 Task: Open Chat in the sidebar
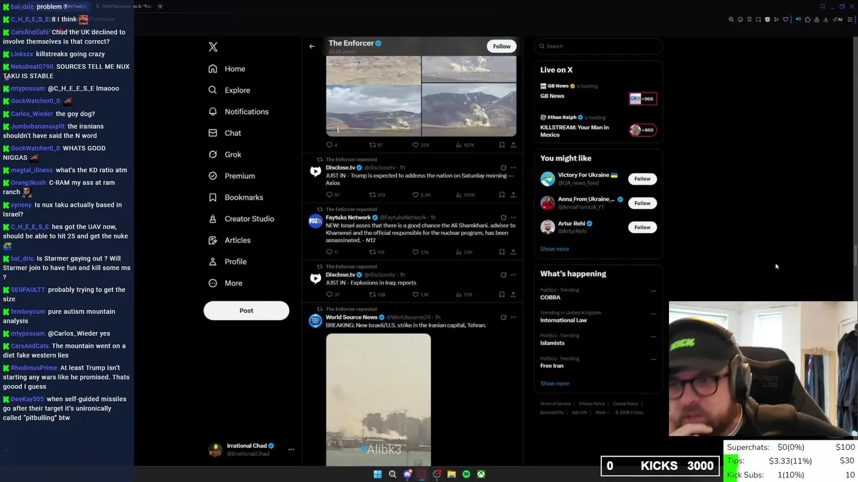[225, 133]
